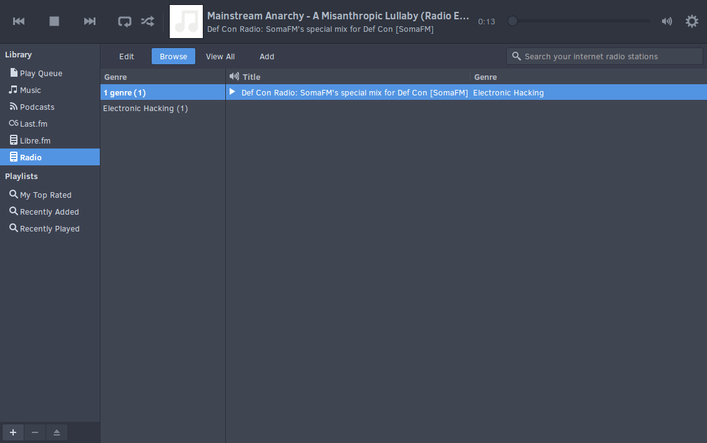Click the Mainstream Anarchy song title
707x443 pixels.
coord(338,16)
